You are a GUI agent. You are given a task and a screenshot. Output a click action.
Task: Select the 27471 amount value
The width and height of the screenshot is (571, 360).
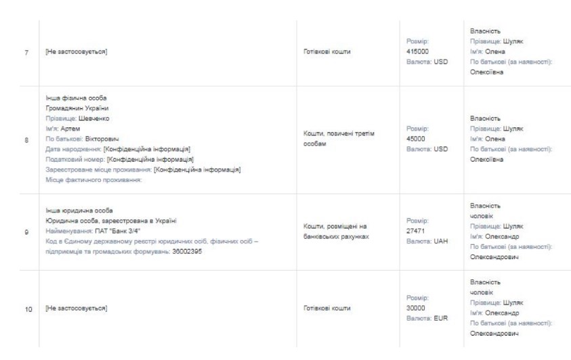415,230
